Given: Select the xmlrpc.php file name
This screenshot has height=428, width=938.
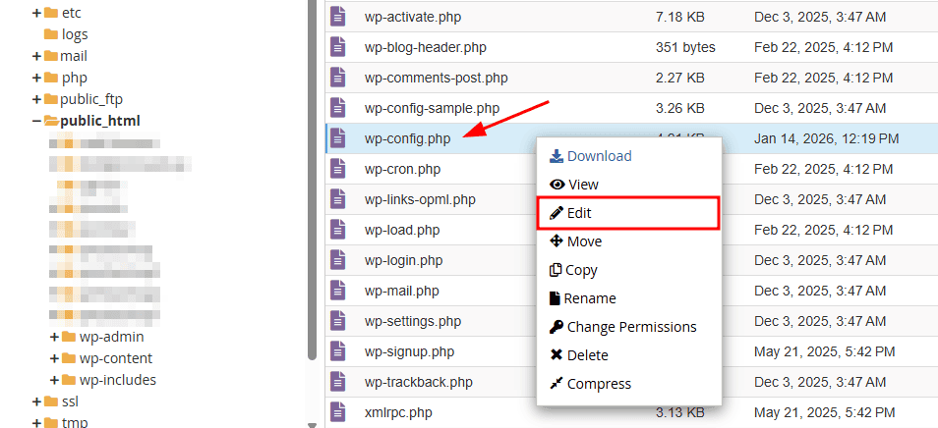Looking at the screenshot, I should pos(398,412).
